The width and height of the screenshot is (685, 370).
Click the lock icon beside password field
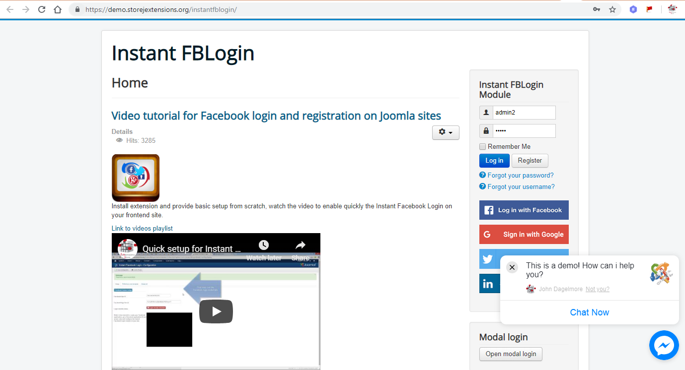coord(486,131)
